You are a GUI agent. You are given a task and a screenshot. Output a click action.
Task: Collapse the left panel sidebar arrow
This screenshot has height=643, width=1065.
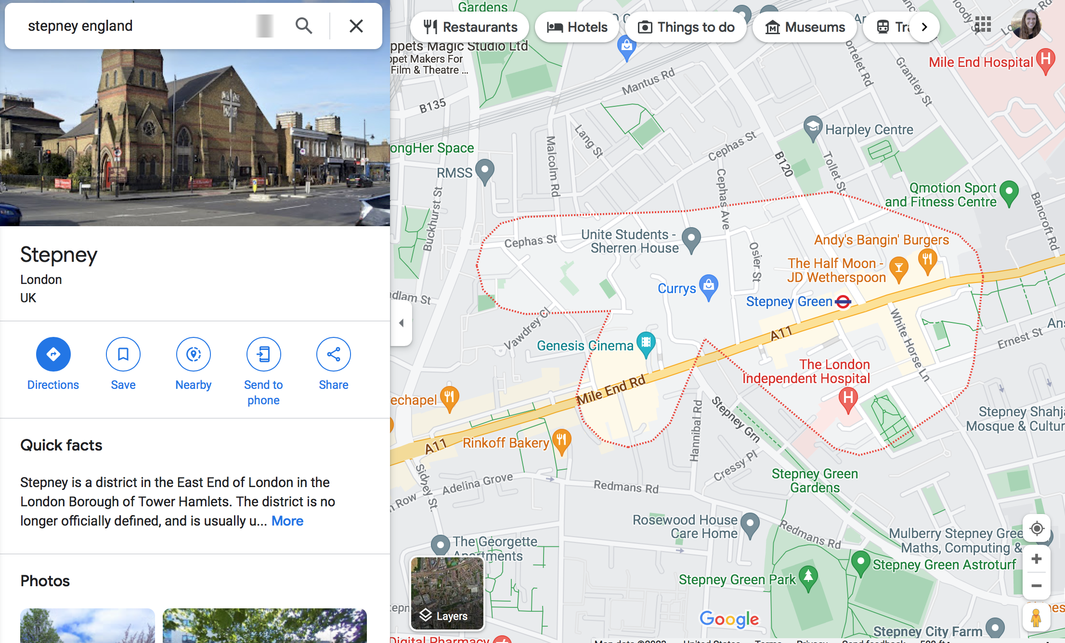[401, 322]
